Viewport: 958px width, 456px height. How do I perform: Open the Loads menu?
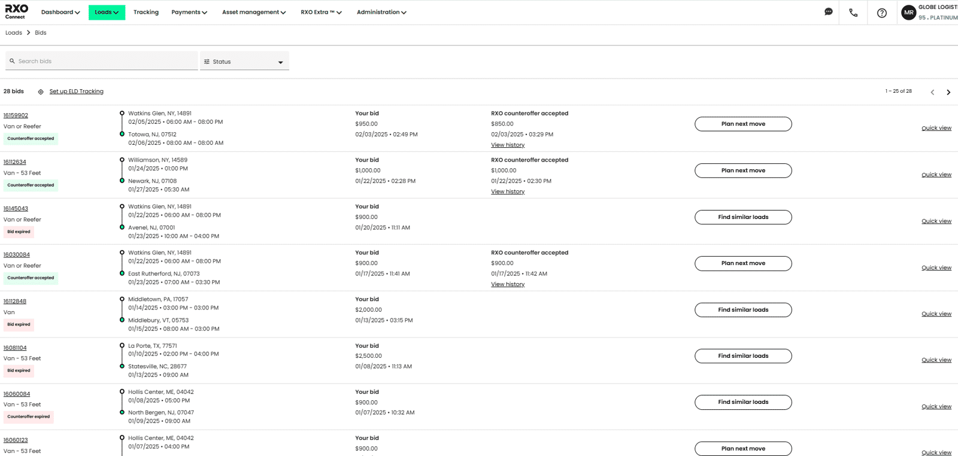click(107, 12)
